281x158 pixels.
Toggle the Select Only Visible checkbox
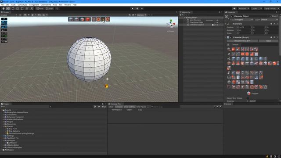point(248,98)
